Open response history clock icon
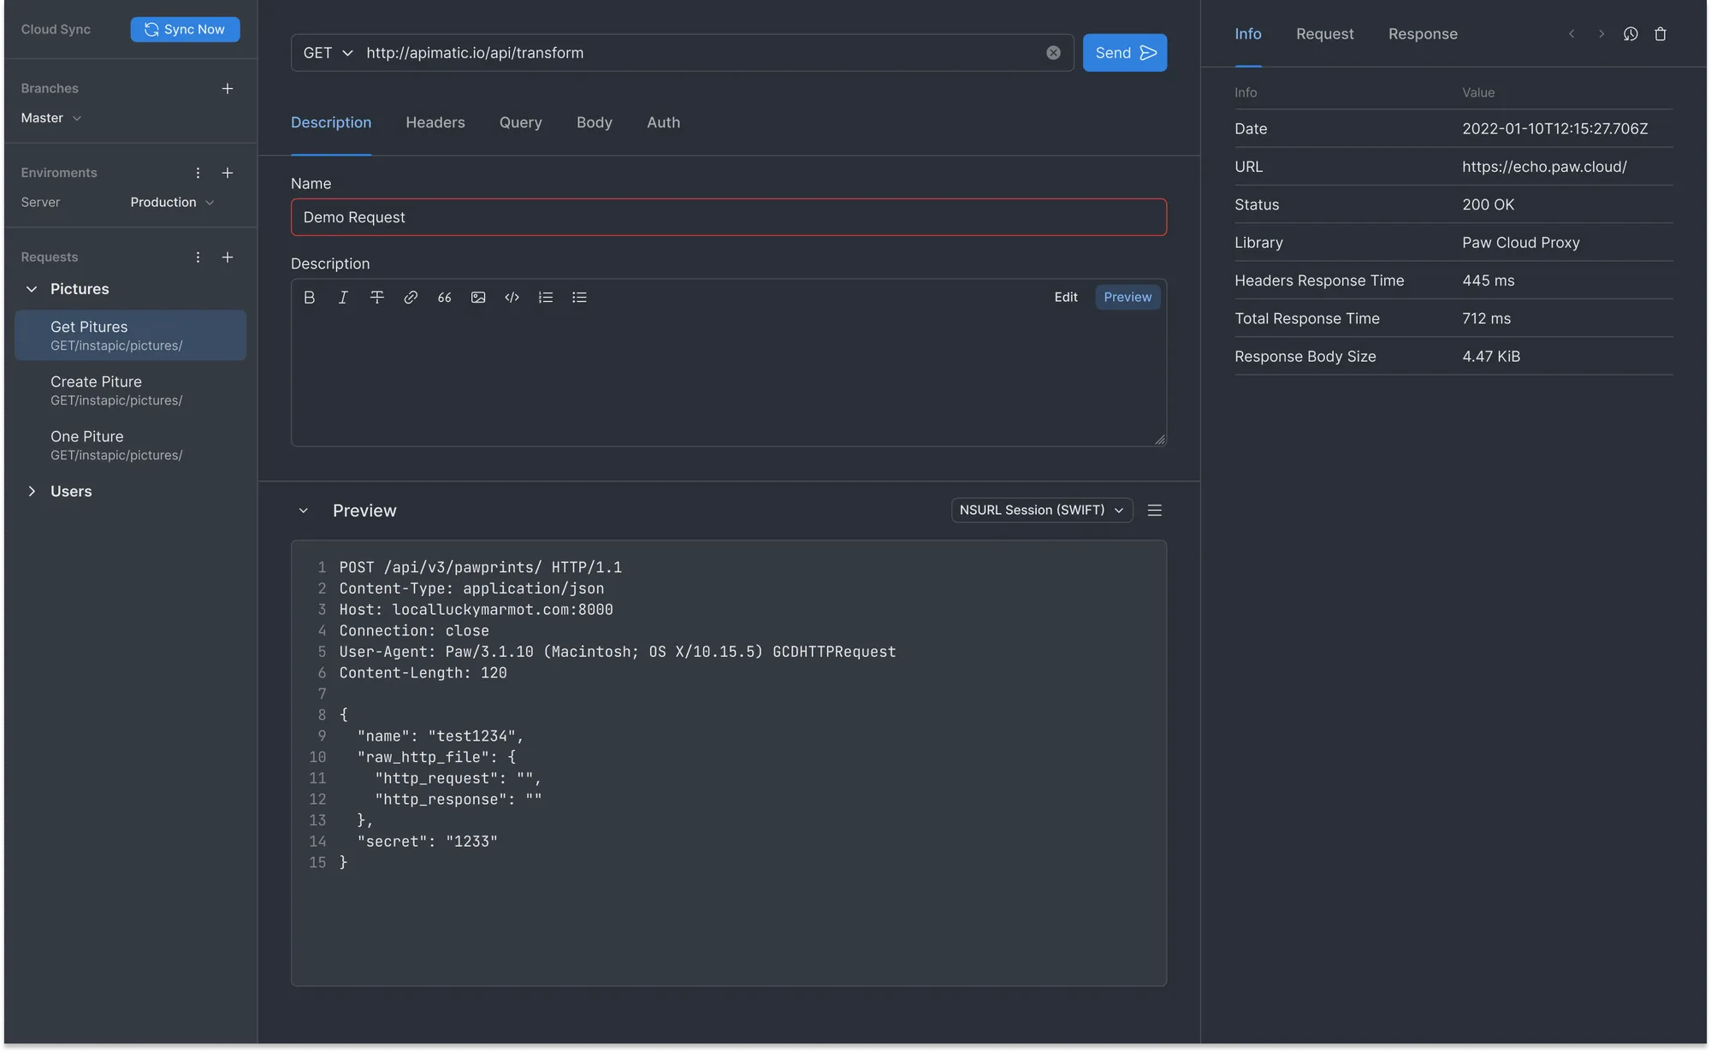The width and height of the screenshot is (1711, 1052). click(1631, 34)
